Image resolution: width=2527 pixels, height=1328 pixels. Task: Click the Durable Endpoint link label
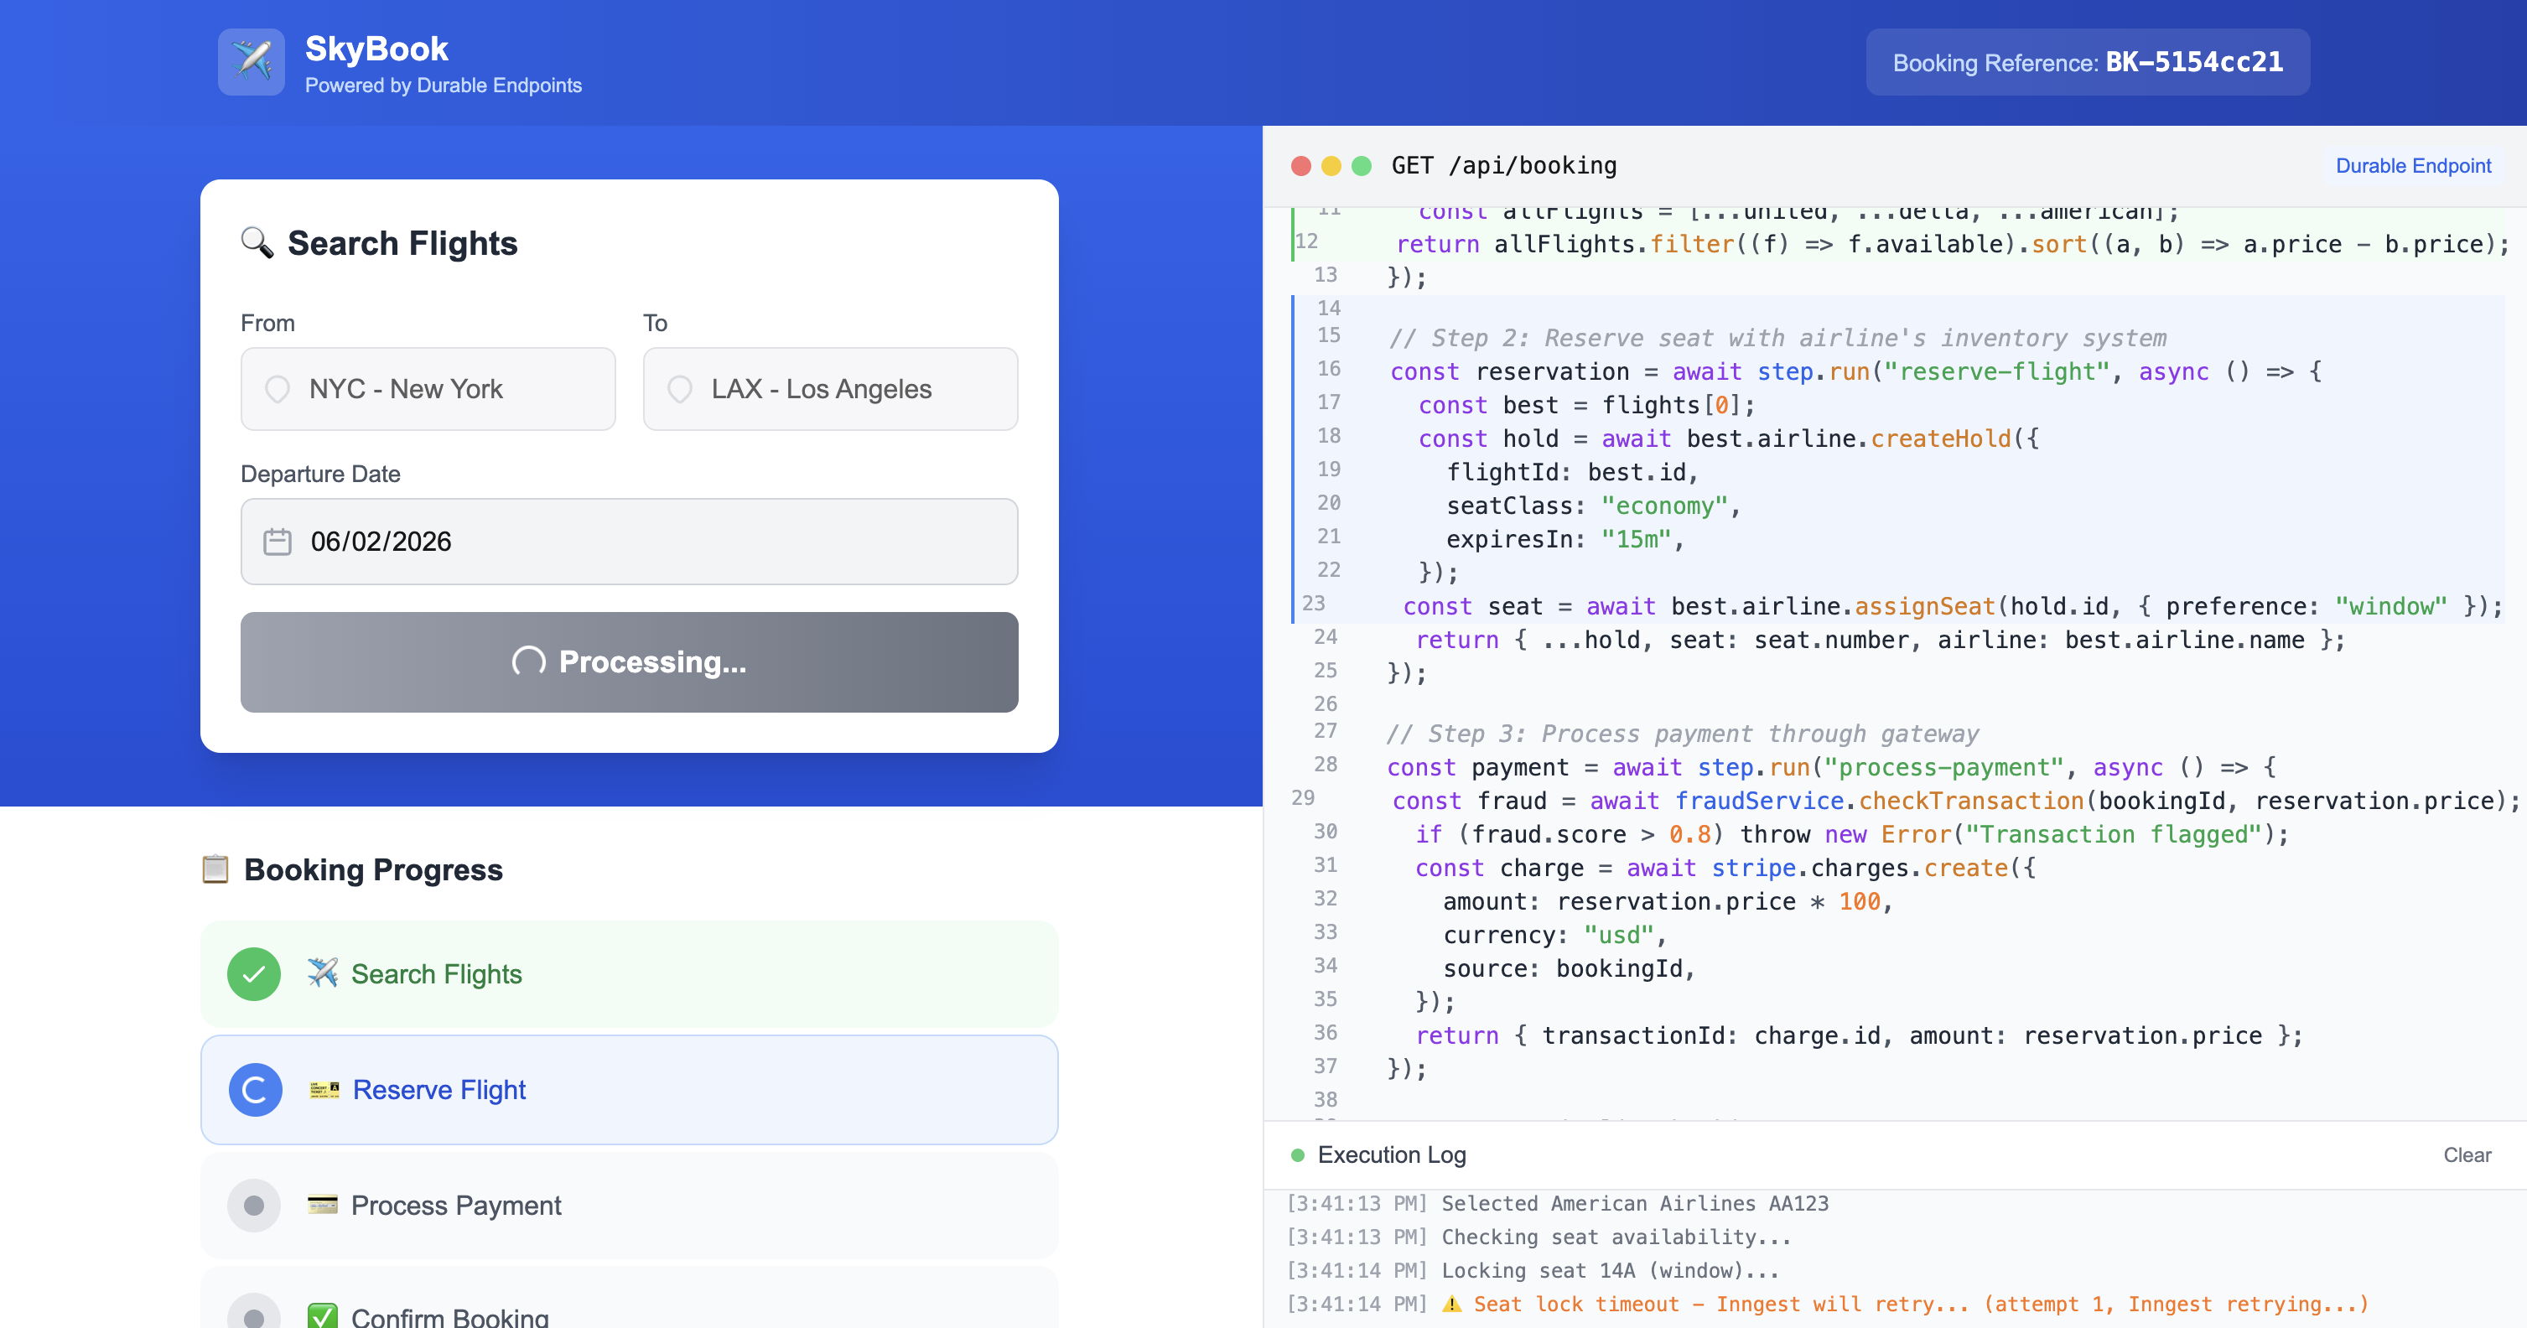click(x=2412, y=166)
